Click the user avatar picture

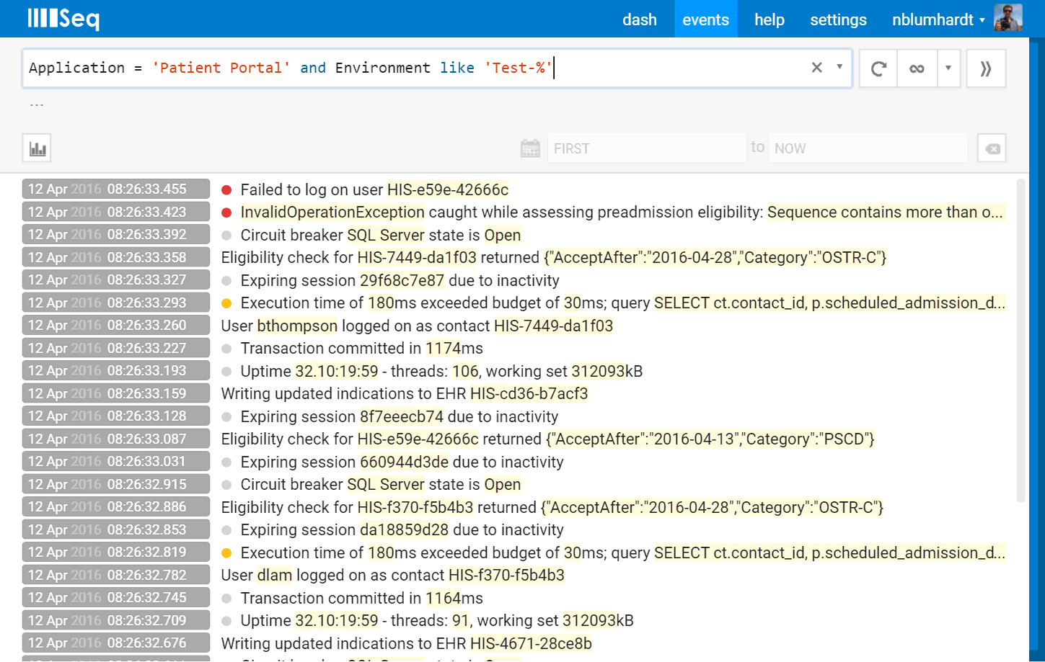tap(1007, 18)
